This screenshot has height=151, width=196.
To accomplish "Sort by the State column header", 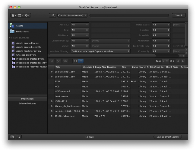I will click(x=176, y=67).
